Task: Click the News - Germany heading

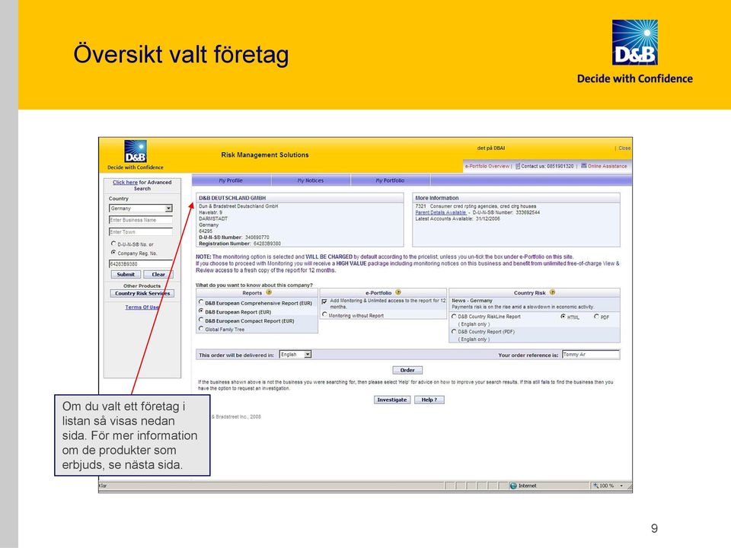Action: pos(472,301)
